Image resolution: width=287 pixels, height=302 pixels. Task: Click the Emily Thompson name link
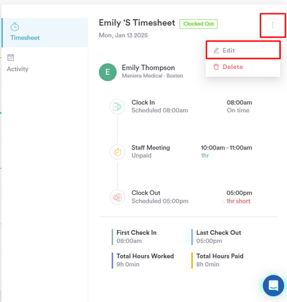click(148, 68)
